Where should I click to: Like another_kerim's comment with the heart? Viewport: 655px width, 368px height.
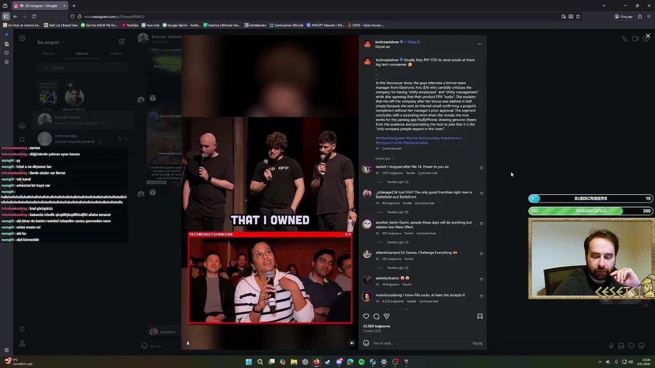(x=481, y=223)
